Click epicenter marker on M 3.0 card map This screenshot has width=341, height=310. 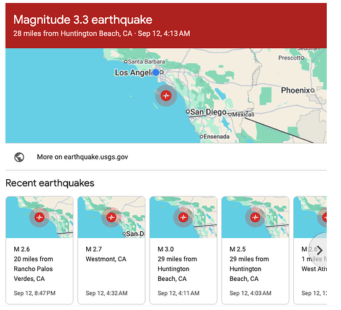click(x=183, y=217)
